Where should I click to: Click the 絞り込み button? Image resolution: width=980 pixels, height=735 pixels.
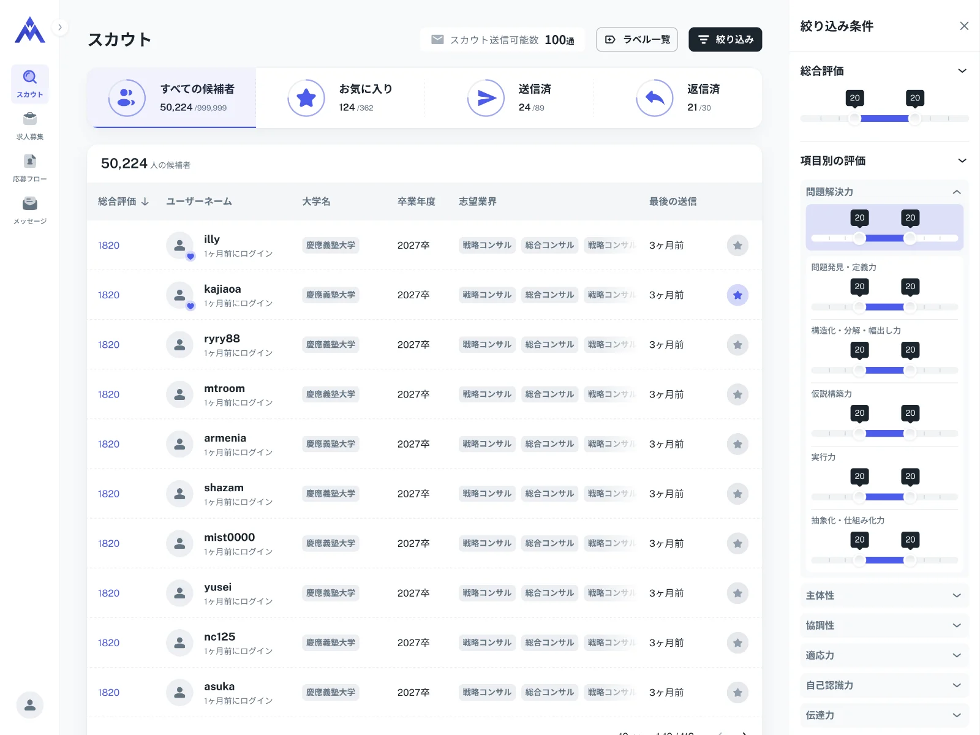coord(725,39)
